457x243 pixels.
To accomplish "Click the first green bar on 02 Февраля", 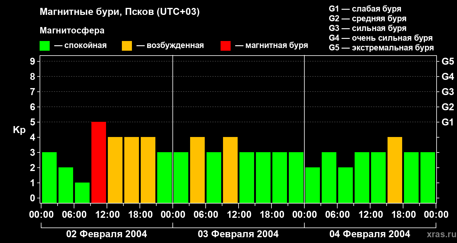I will 49,177.
